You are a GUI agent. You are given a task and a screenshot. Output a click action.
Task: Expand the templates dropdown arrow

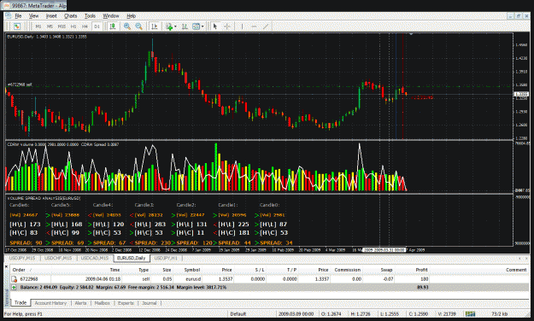(x=202, y=26)
